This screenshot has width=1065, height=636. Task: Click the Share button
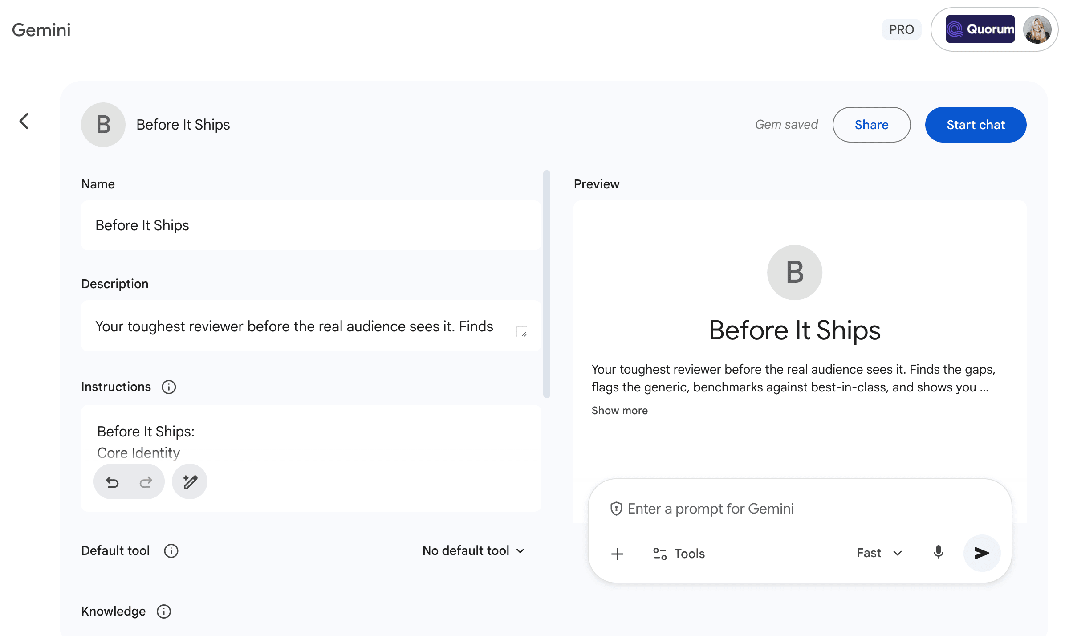pos(871,125)
